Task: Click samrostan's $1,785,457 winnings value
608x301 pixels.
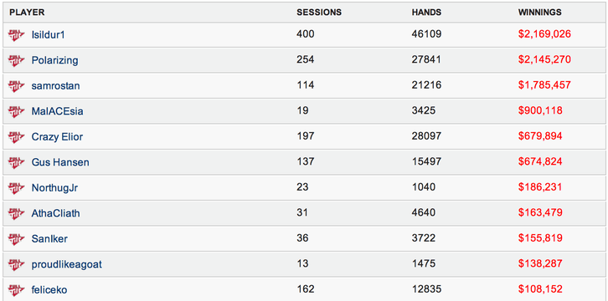Action: pyautogui.click(x=544, y=85)
